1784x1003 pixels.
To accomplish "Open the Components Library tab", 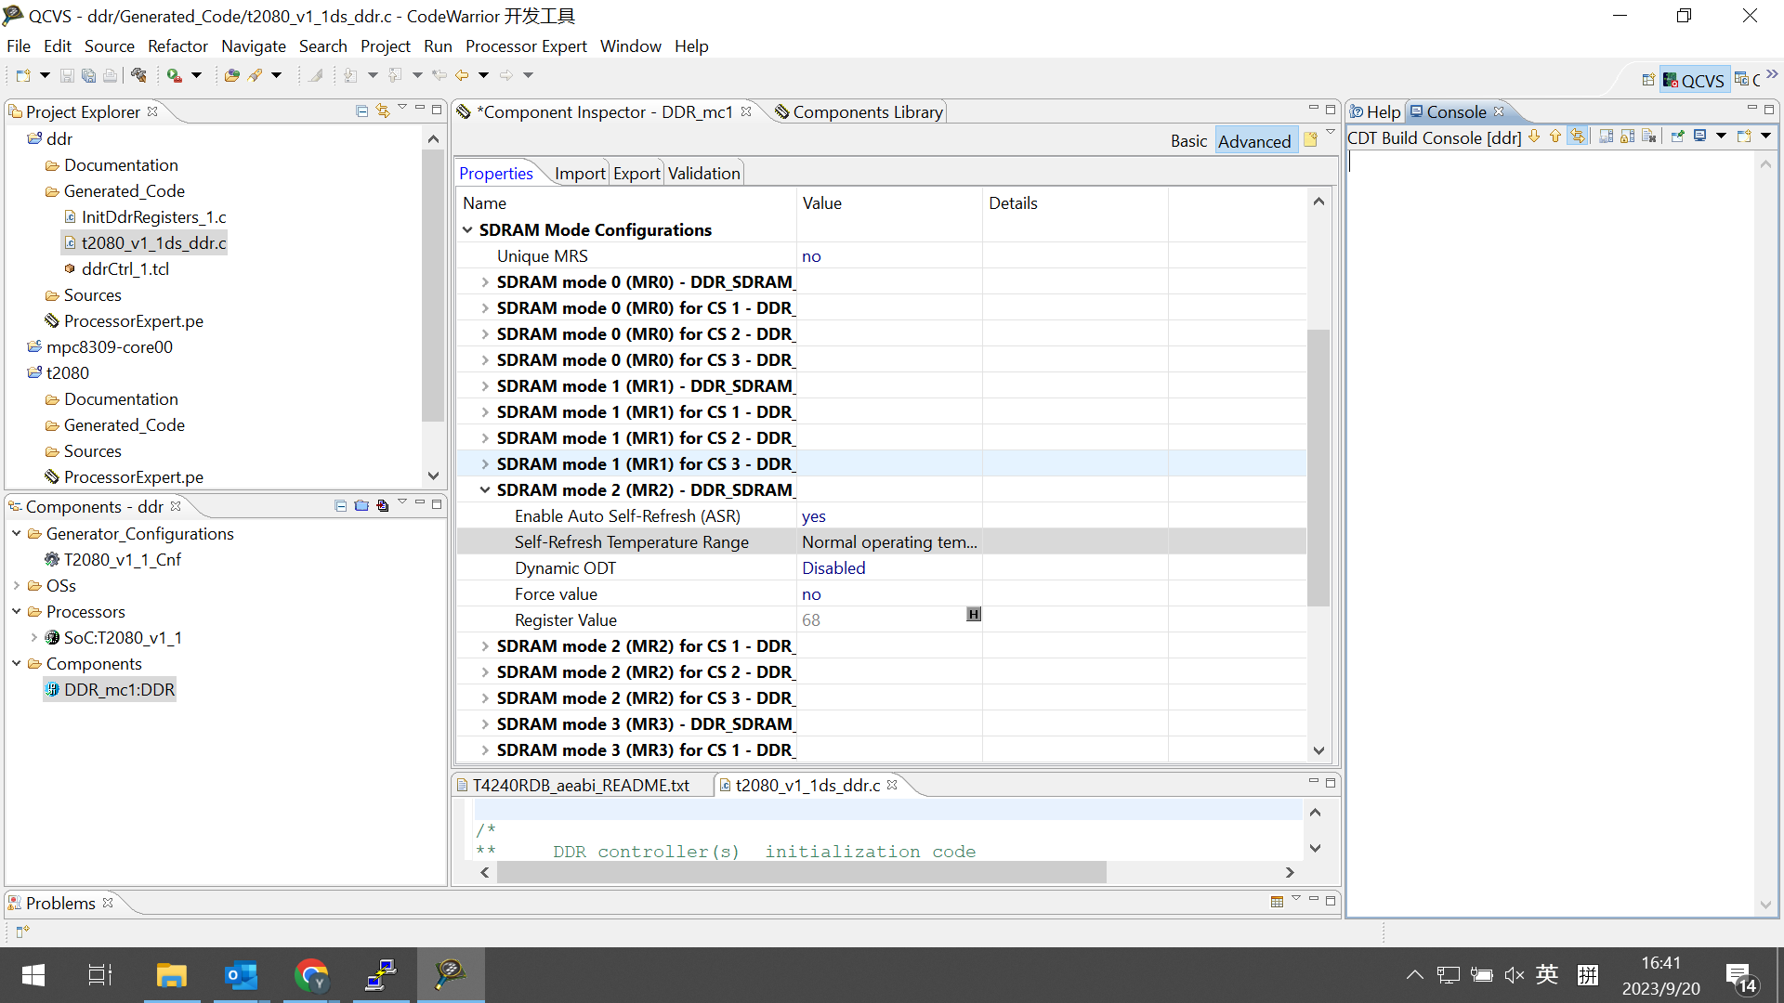I will coord(866,112).
